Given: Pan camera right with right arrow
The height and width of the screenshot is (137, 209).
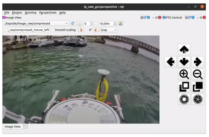Looking at the screenshot, I should coord(198,62).
